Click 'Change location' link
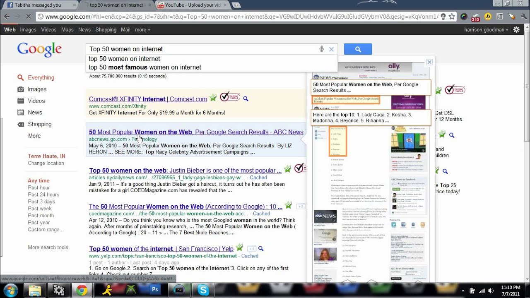Image resolution: width=530 pixels, height=298 pixels. [x=46, y=163]
